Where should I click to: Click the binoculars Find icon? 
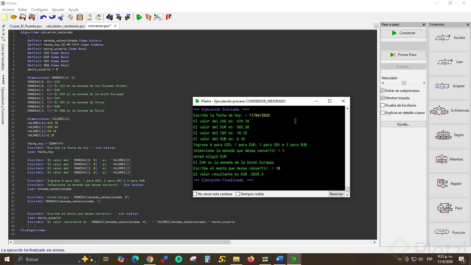[x=110, y=17]
